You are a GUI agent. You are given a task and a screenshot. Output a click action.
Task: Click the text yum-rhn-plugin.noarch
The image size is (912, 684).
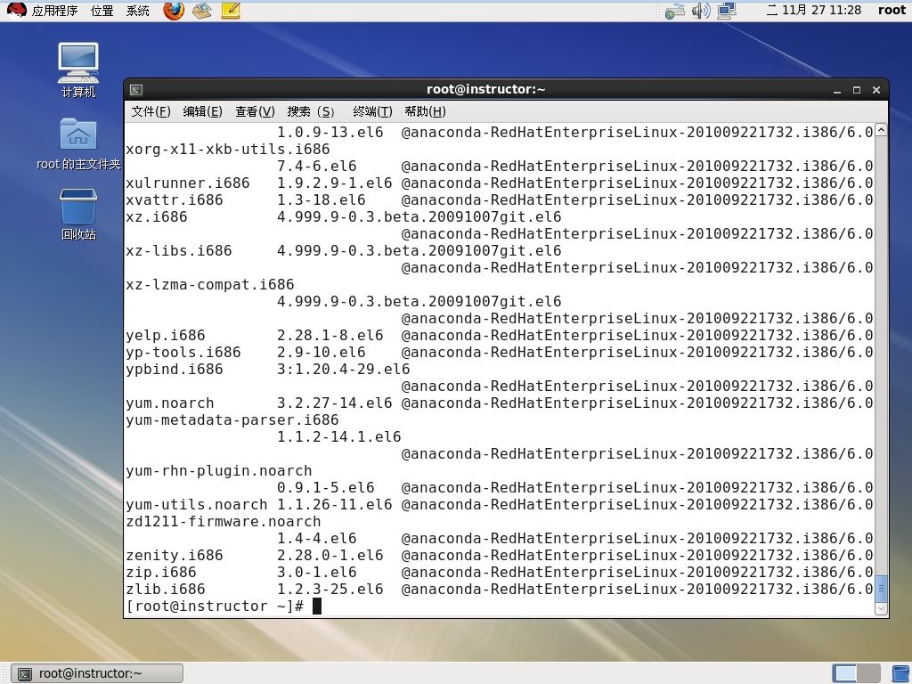click(219, 471)
